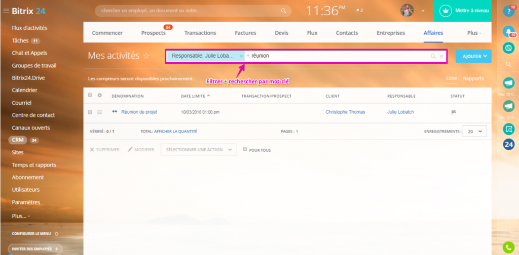Screen dimensions: 519x255
Task: Open responsible Julie Lobatch link
Action: pos(400,112)
